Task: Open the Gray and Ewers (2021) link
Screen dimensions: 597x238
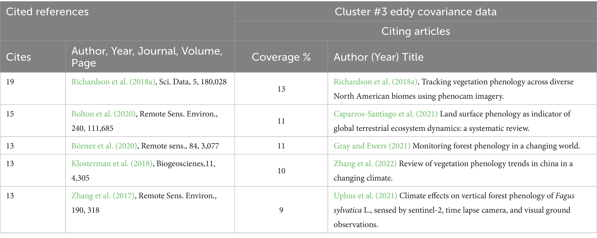Action: click(x=372, y=146)
